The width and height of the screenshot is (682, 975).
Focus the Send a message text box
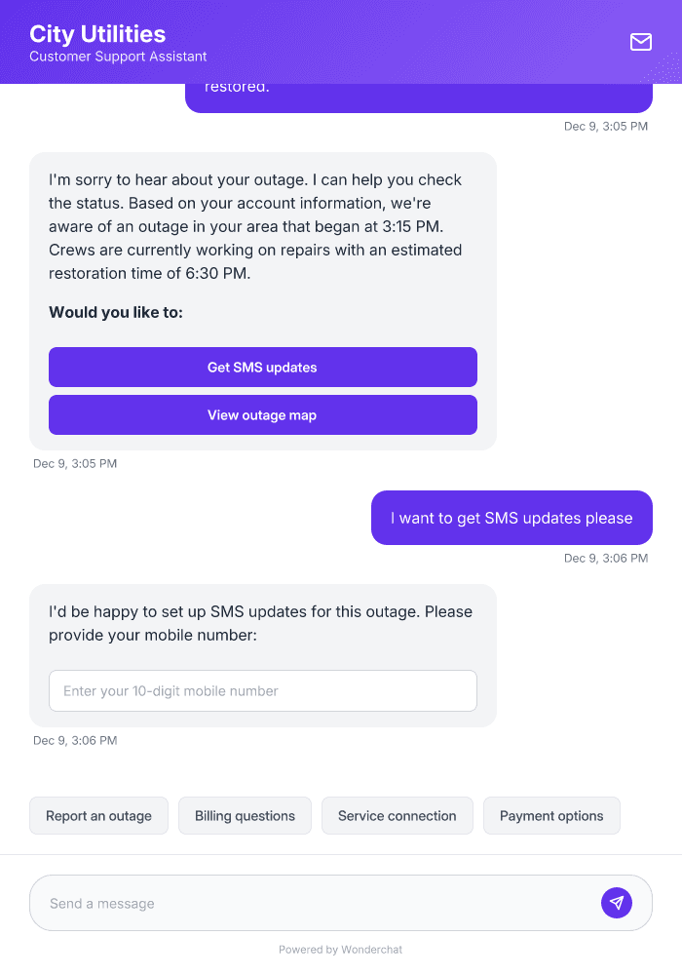pyautogui.click(x=292, y=903)
